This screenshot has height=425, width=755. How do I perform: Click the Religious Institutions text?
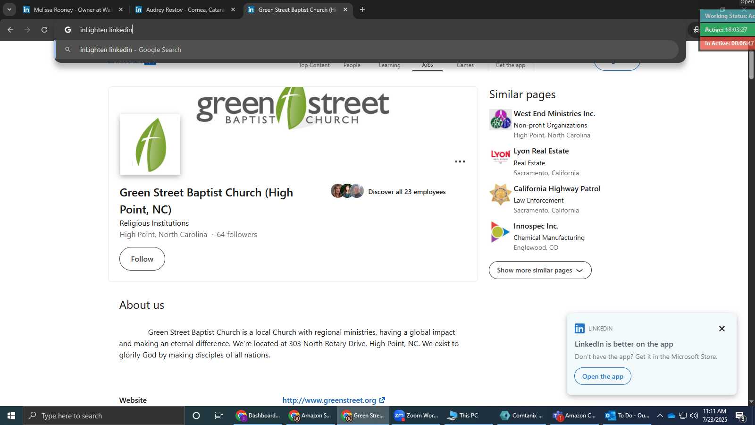(154, 223)
